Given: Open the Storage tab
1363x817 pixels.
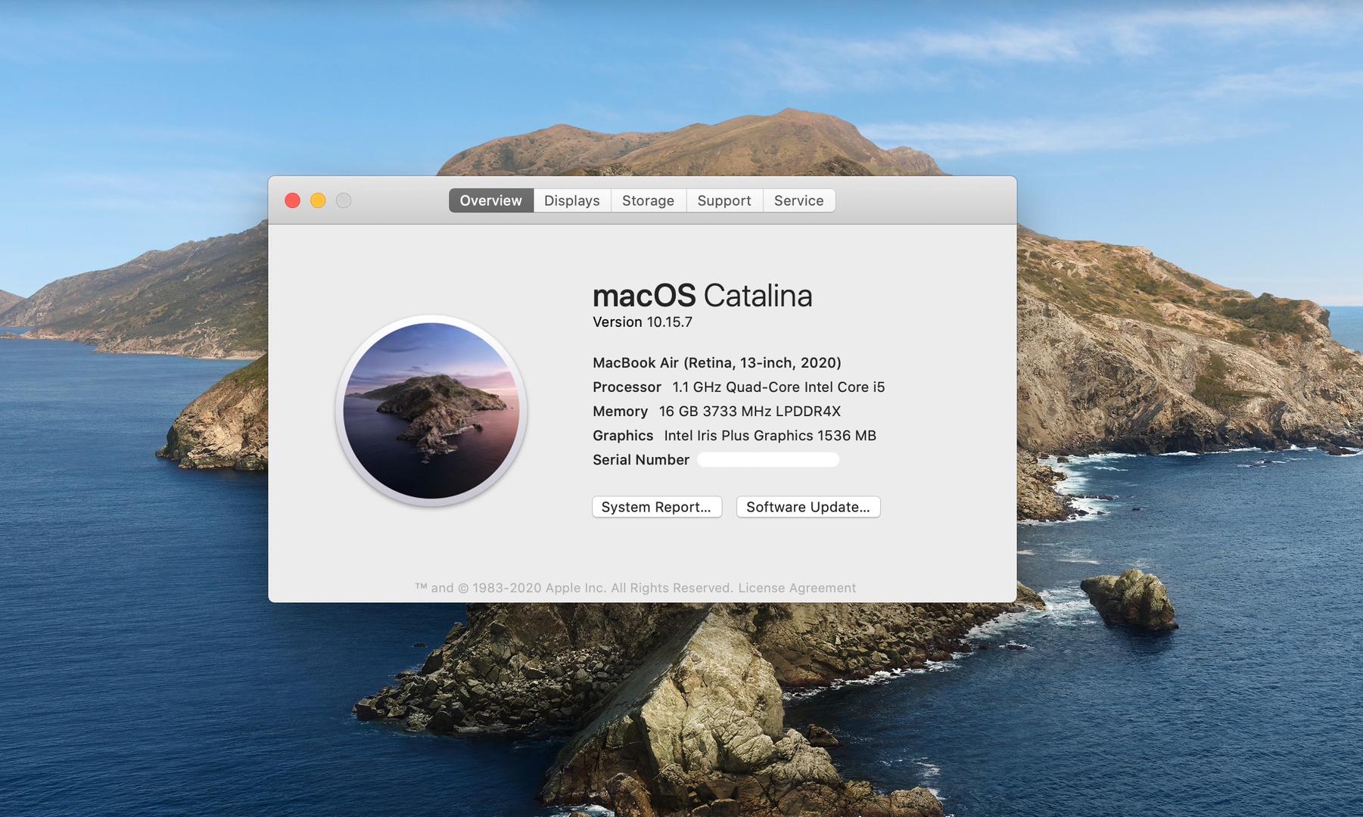Looking at the screenshot, I should click(648, 200).
